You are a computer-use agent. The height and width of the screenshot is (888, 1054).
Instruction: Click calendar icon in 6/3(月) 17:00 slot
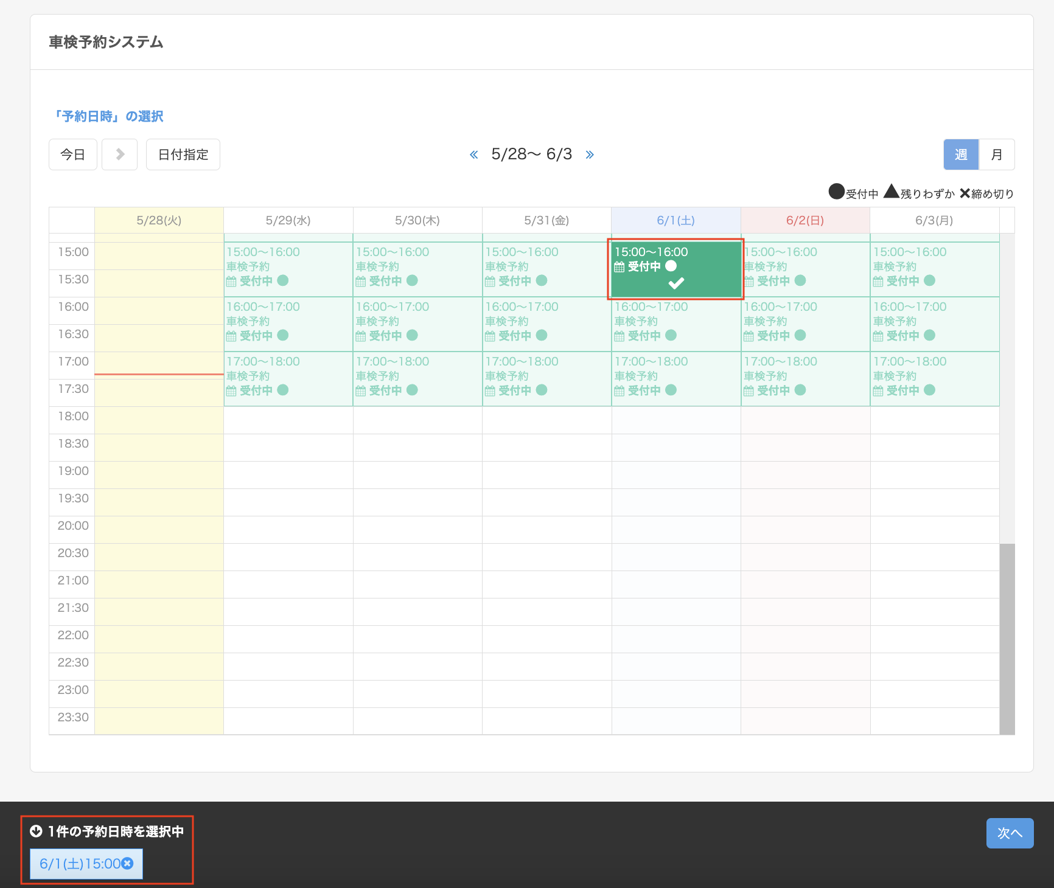point(878,390)
